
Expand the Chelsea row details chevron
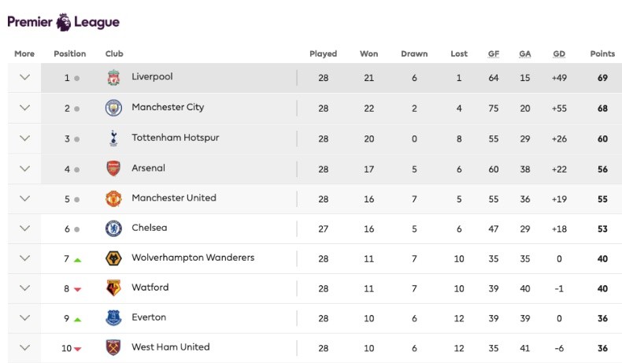coord(24,228)
